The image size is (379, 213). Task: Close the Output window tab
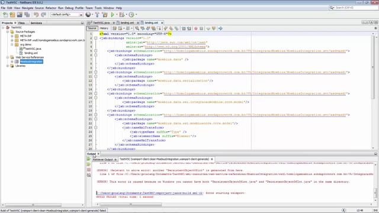tap(98, 154)
